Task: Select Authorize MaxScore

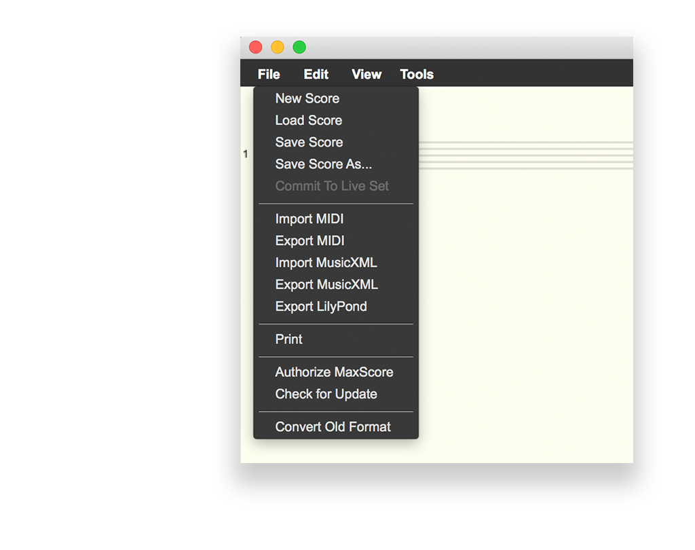Action: [336, 372]
